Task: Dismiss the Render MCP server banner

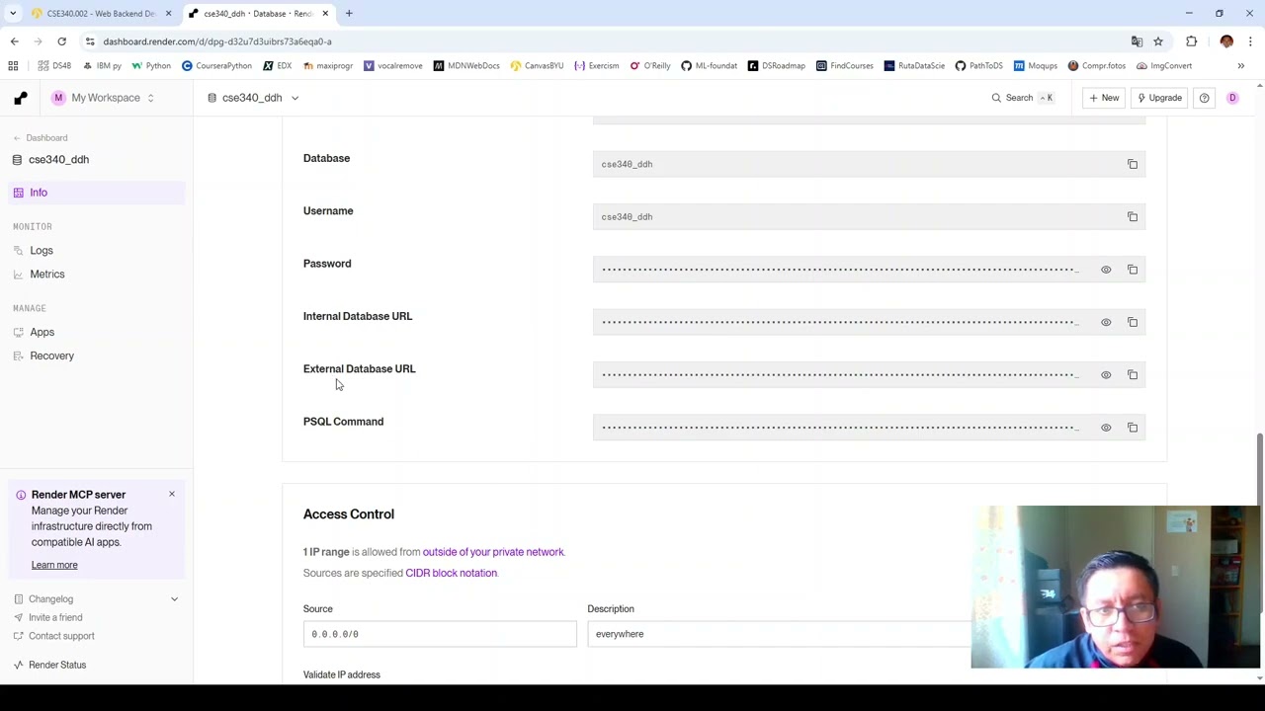Action: click(171, 494)
